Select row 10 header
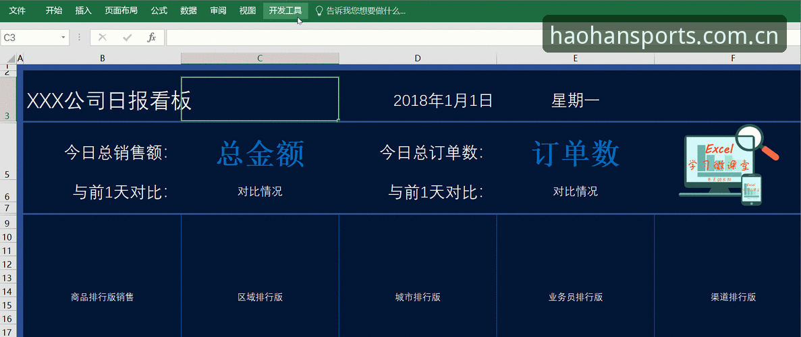 (7, 237)
